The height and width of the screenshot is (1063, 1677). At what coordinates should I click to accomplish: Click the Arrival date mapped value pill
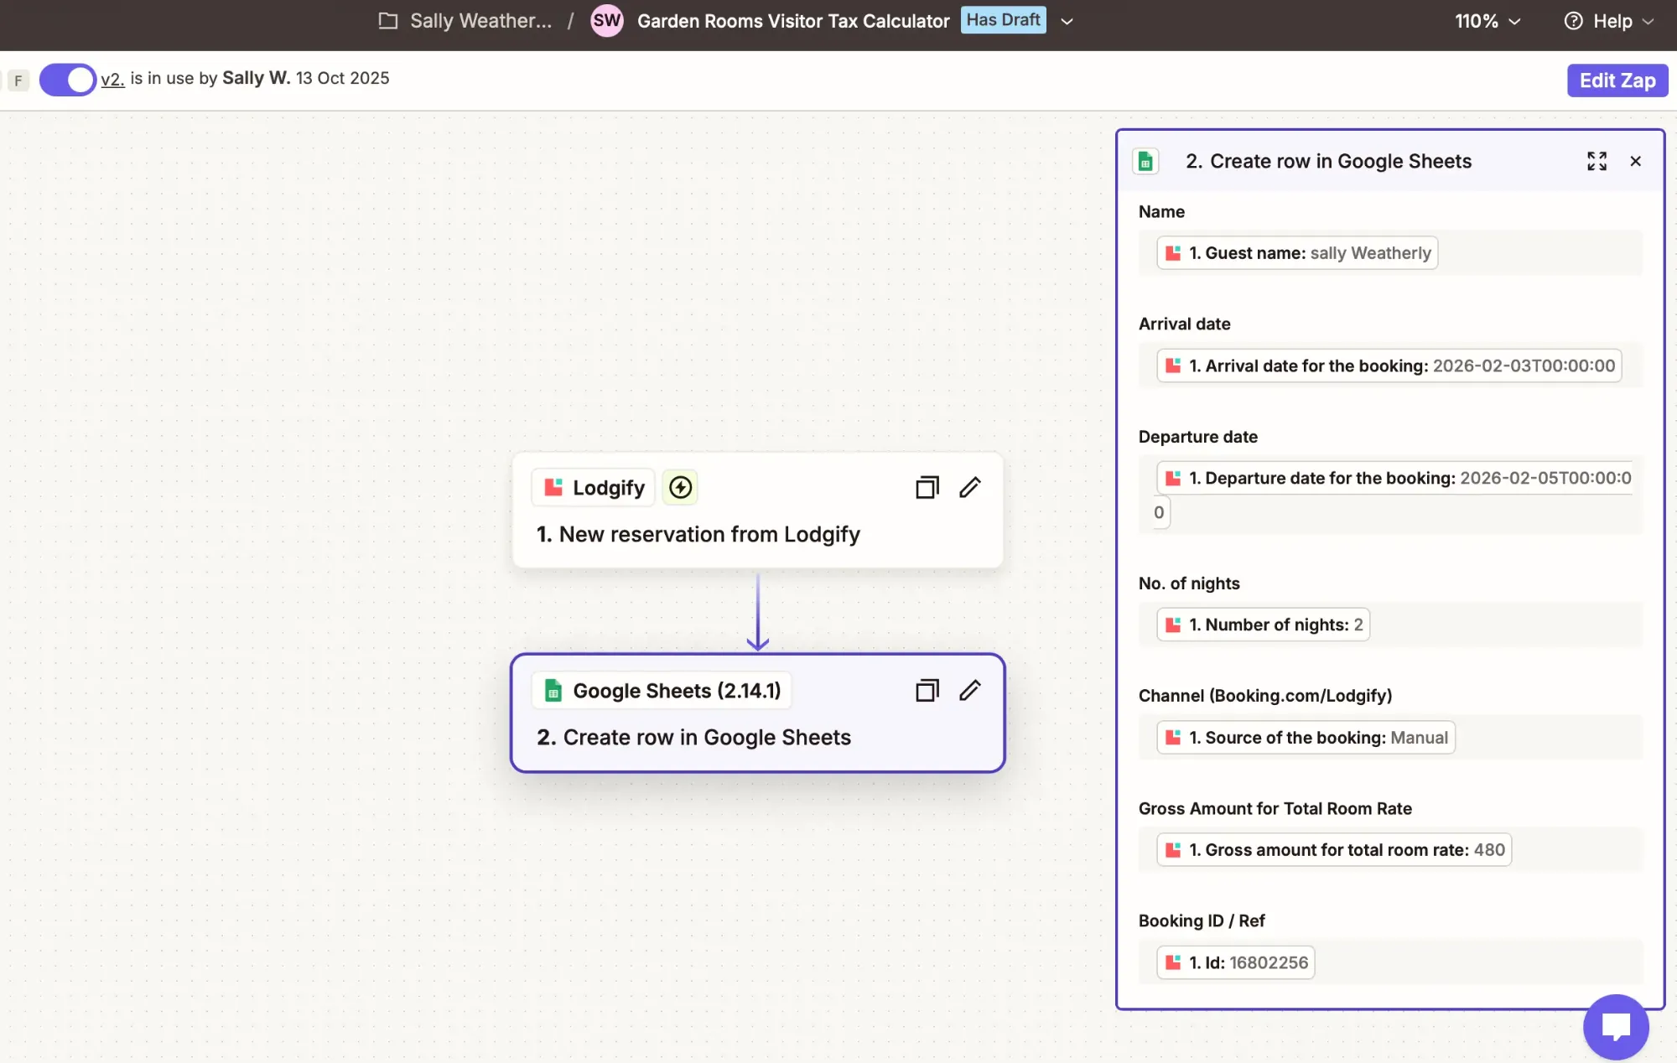[x=1389, y=366]
